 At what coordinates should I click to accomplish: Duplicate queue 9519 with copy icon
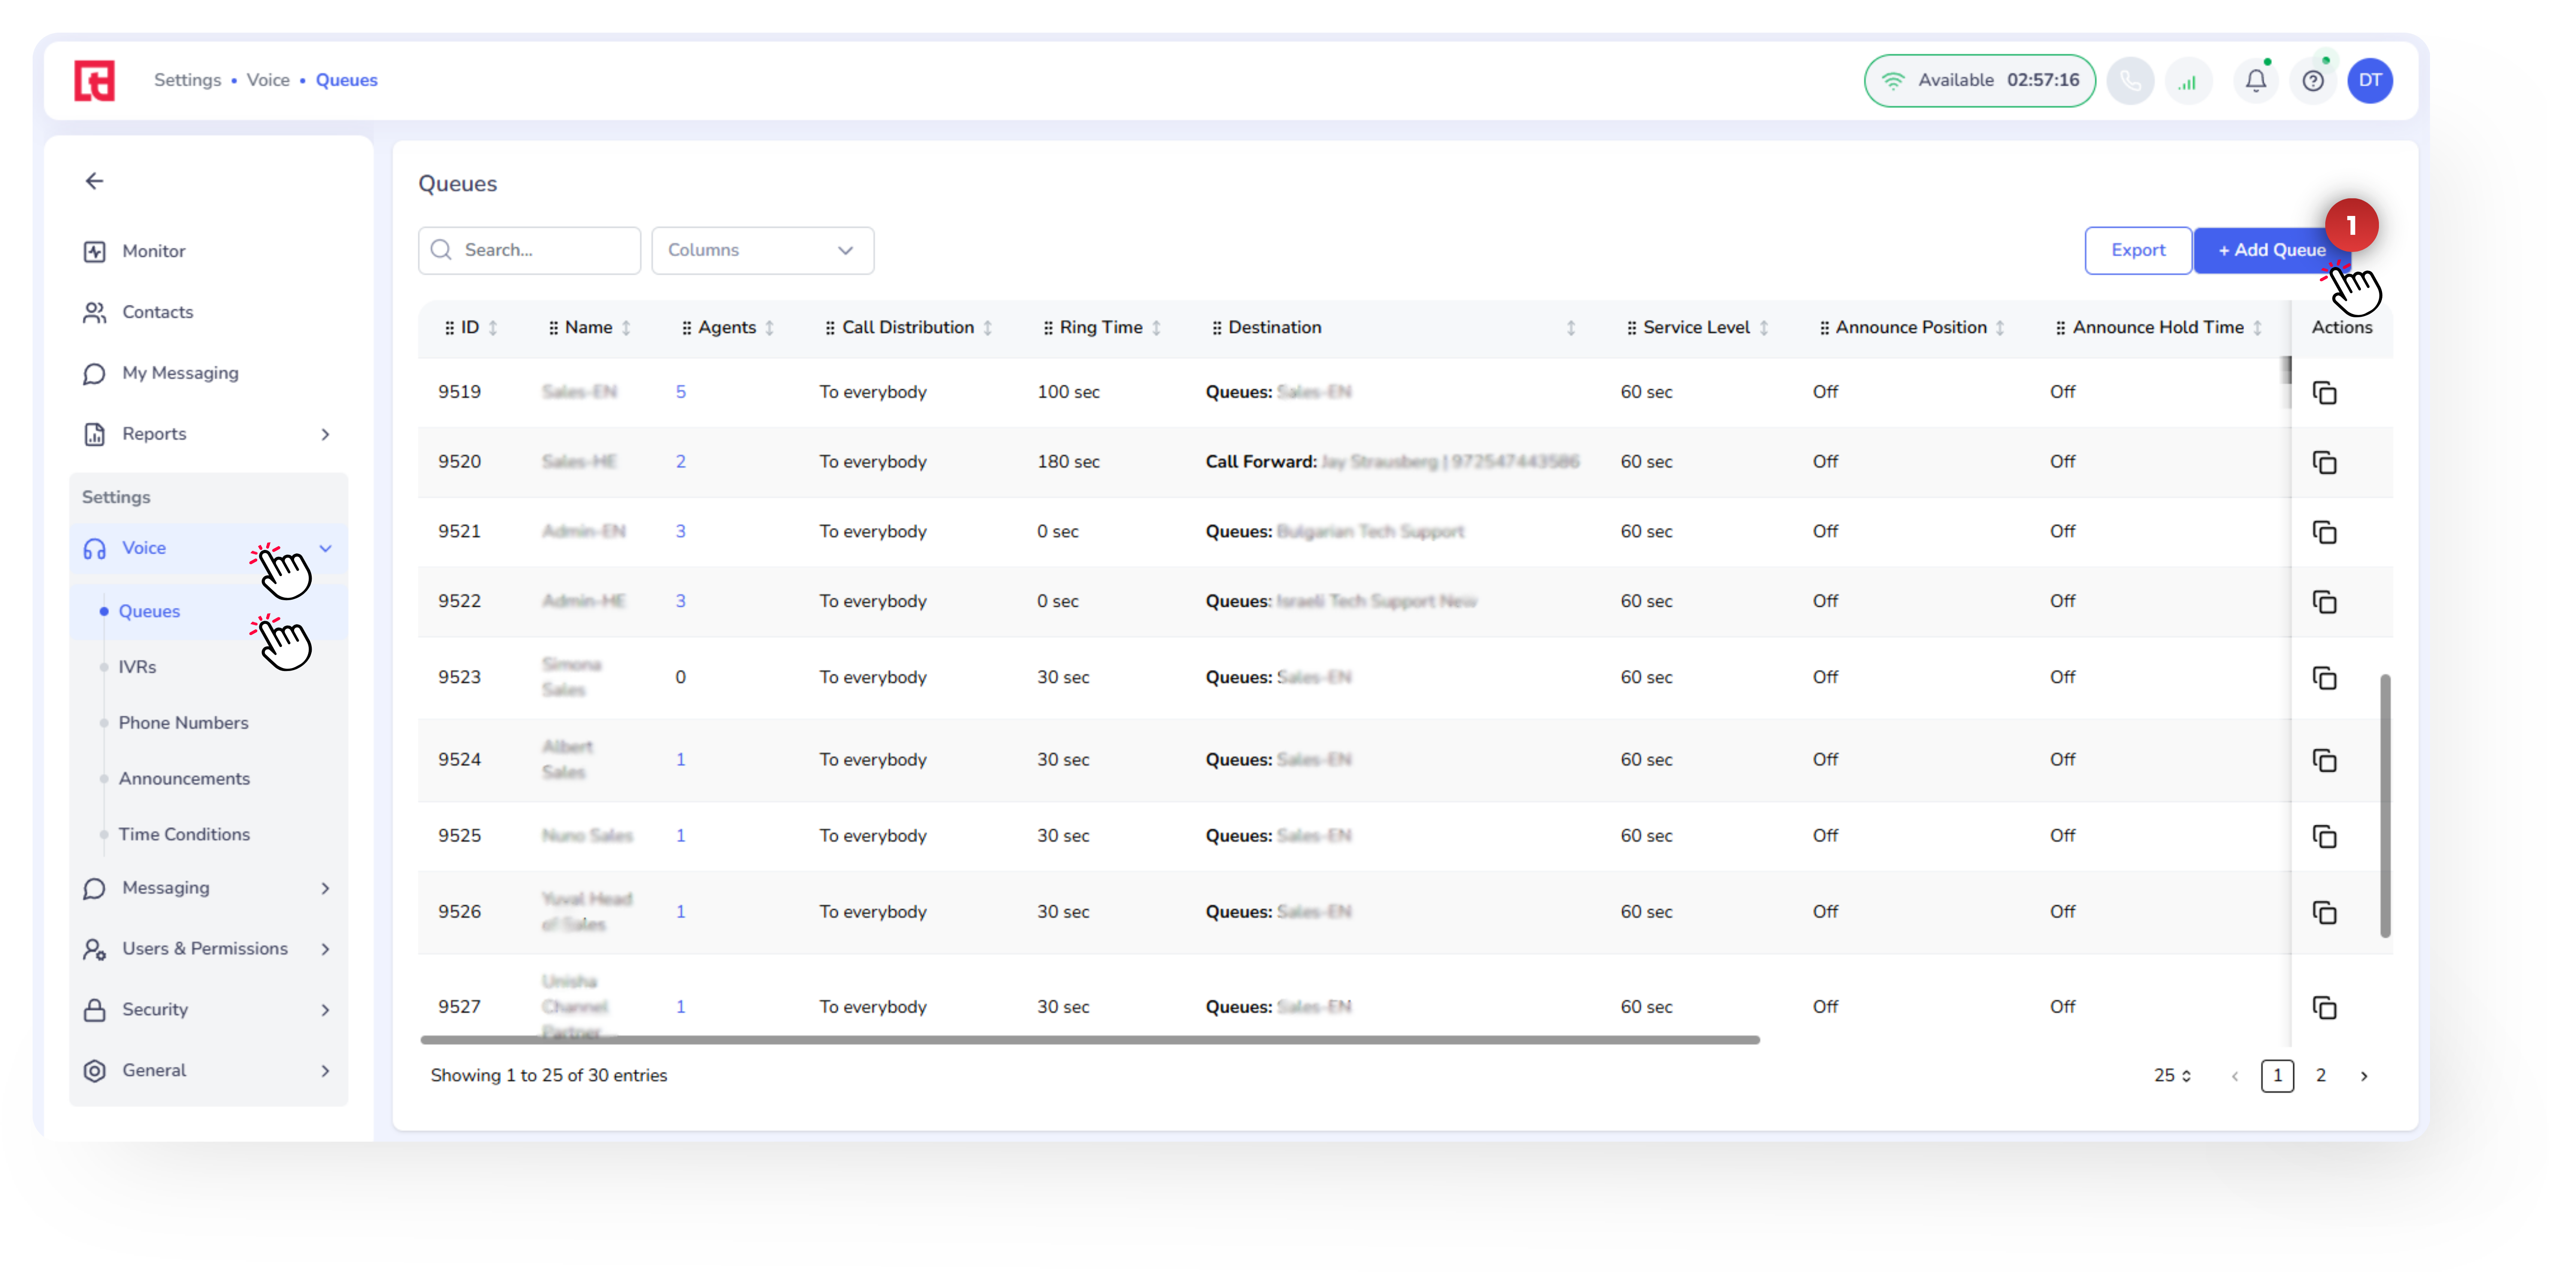[x=2324, y=392]
